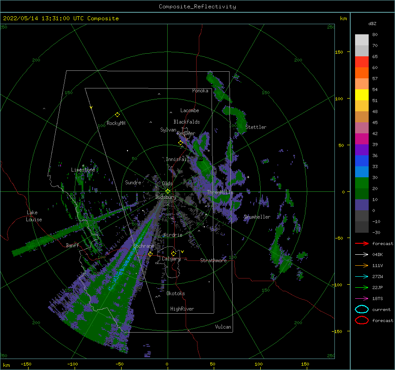Click the Okotoks city label
Image resolution: width=395 pixels, height=370 pixels.
176,293
